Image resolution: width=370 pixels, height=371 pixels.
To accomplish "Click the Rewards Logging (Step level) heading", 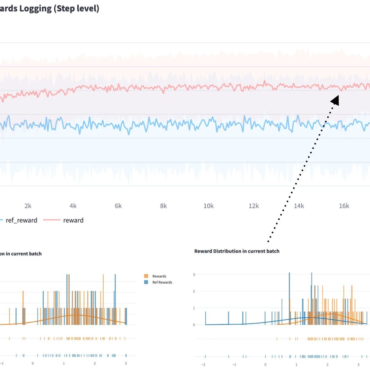I will pos(49,9).
